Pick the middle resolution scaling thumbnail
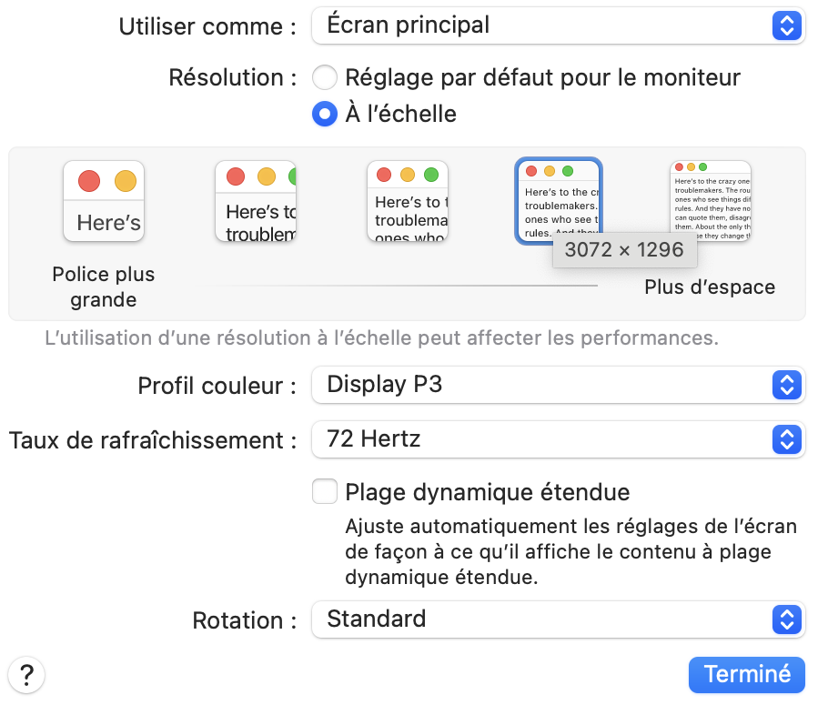 point(407,201)
